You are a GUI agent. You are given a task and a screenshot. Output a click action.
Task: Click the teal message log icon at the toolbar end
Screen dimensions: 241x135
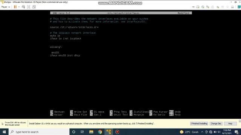(239, 7)
